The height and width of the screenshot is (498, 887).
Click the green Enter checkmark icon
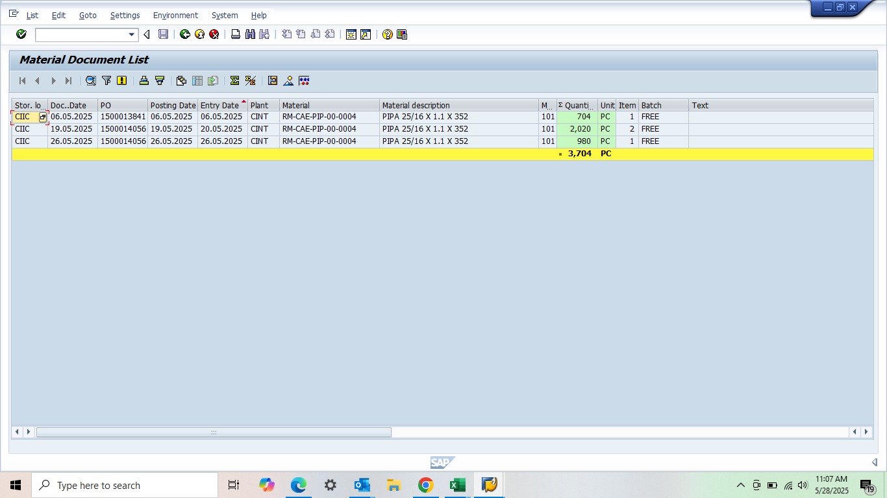click(x=21, y=34)
